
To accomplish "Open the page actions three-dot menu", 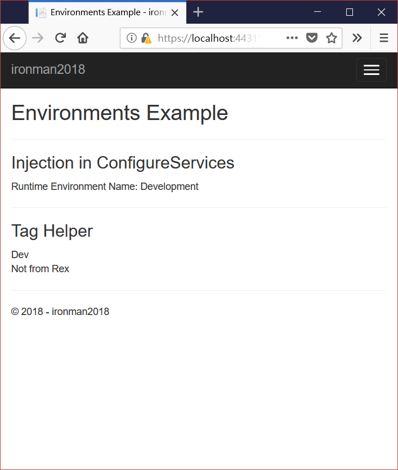I will tap(292, 38).
